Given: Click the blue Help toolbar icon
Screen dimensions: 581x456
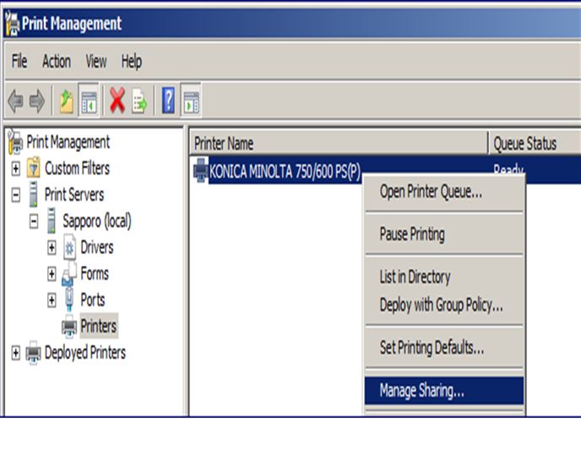Looking at the screenshot, I should pyautogui.click(x=168, y=102).
